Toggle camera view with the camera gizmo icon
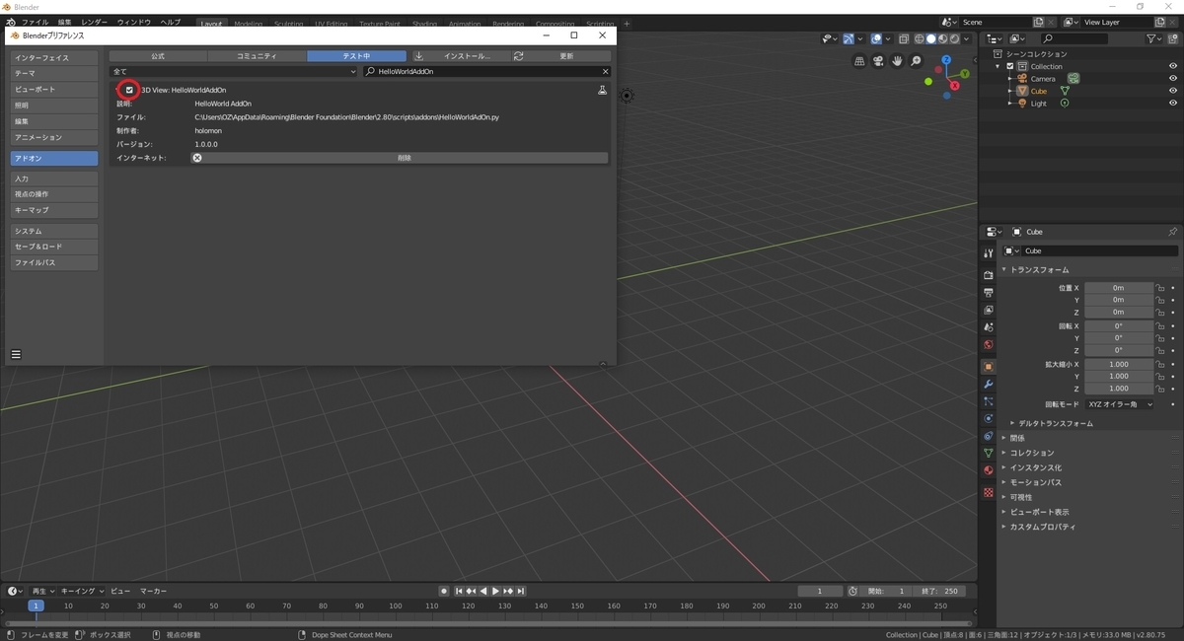This screenshot has height=641, width=1184. pyautogui.click(x=878, y=60)
